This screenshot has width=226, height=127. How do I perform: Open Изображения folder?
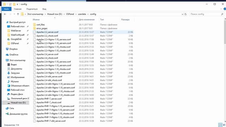point(18,77)
